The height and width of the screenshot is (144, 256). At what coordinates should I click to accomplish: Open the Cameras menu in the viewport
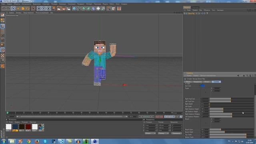(18, 12)
